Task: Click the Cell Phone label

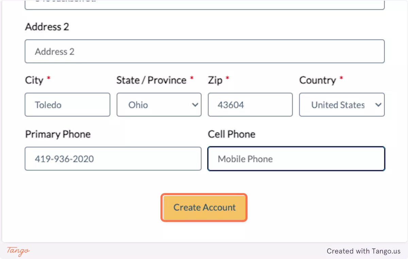Action: click(232, 134)
